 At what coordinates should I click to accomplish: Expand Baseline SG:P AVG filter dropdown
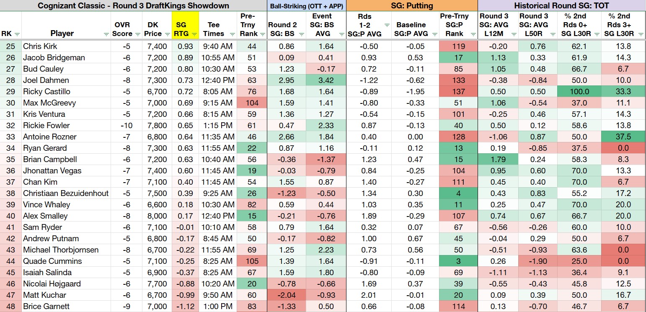point(434,34)
